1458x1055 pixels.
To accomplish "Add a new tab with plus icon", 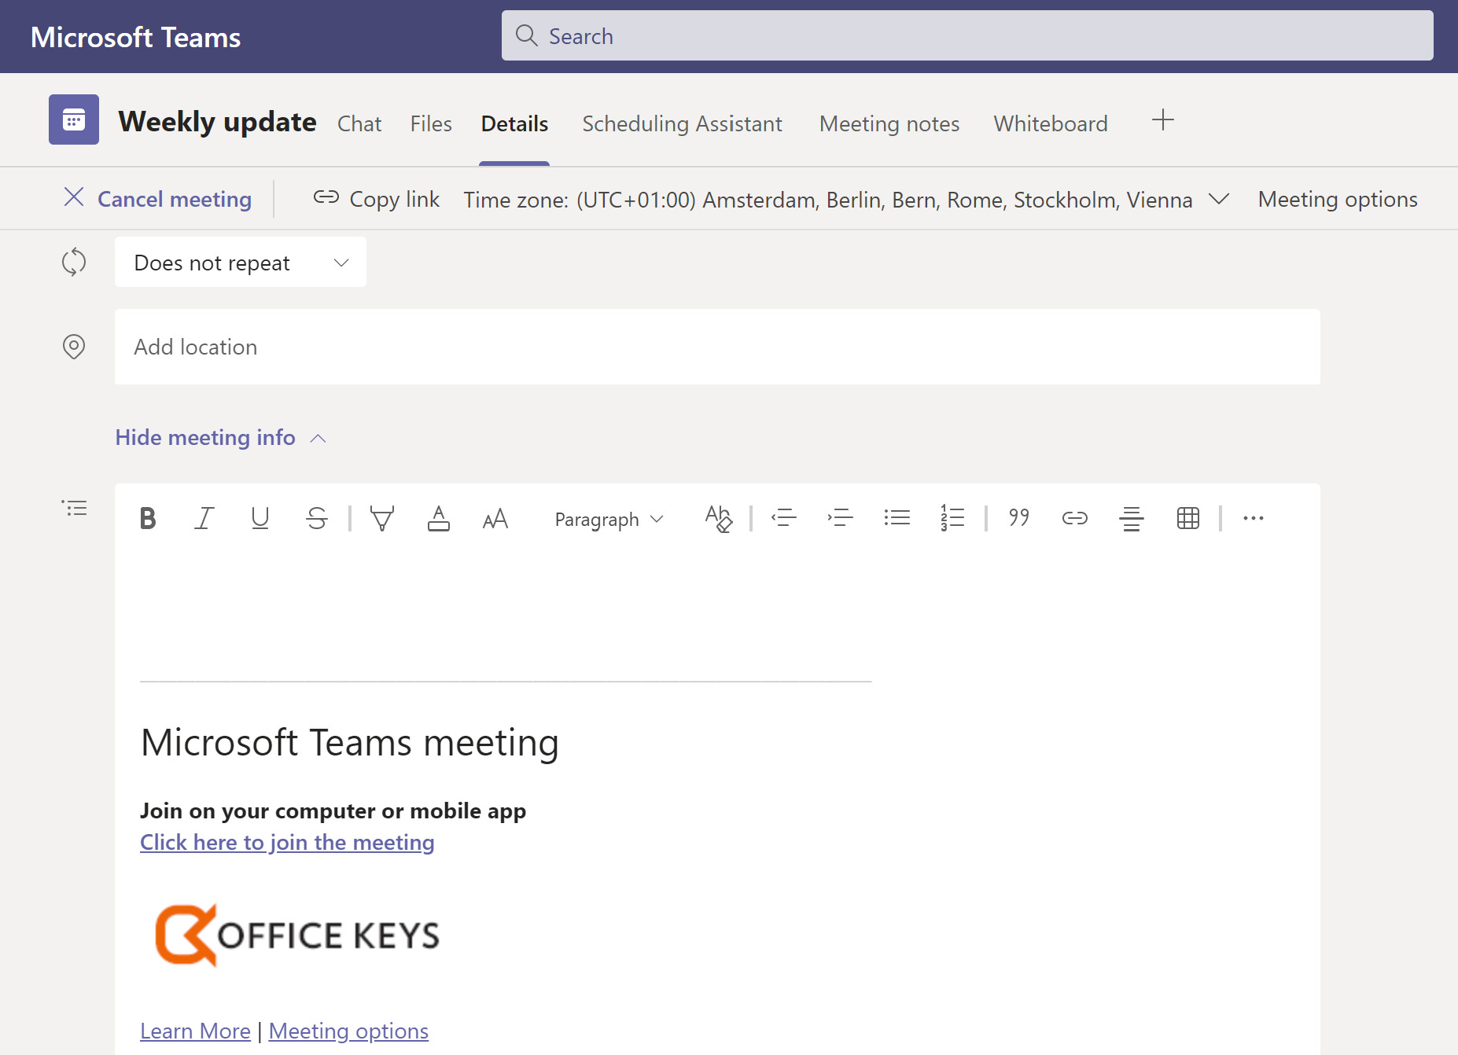I will coord(1163,120).
